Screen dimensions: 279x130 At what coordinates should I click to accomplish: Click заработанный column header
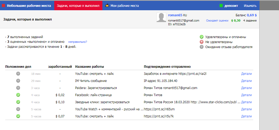60,67
